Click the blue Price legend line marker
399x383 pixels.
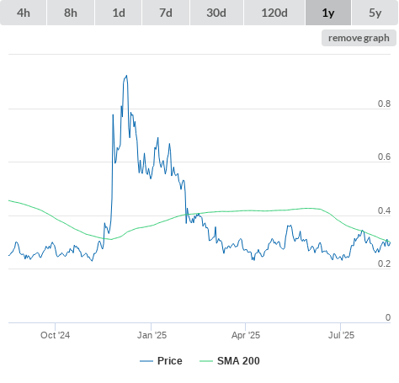pyautogui.click(x=146, y=361)
